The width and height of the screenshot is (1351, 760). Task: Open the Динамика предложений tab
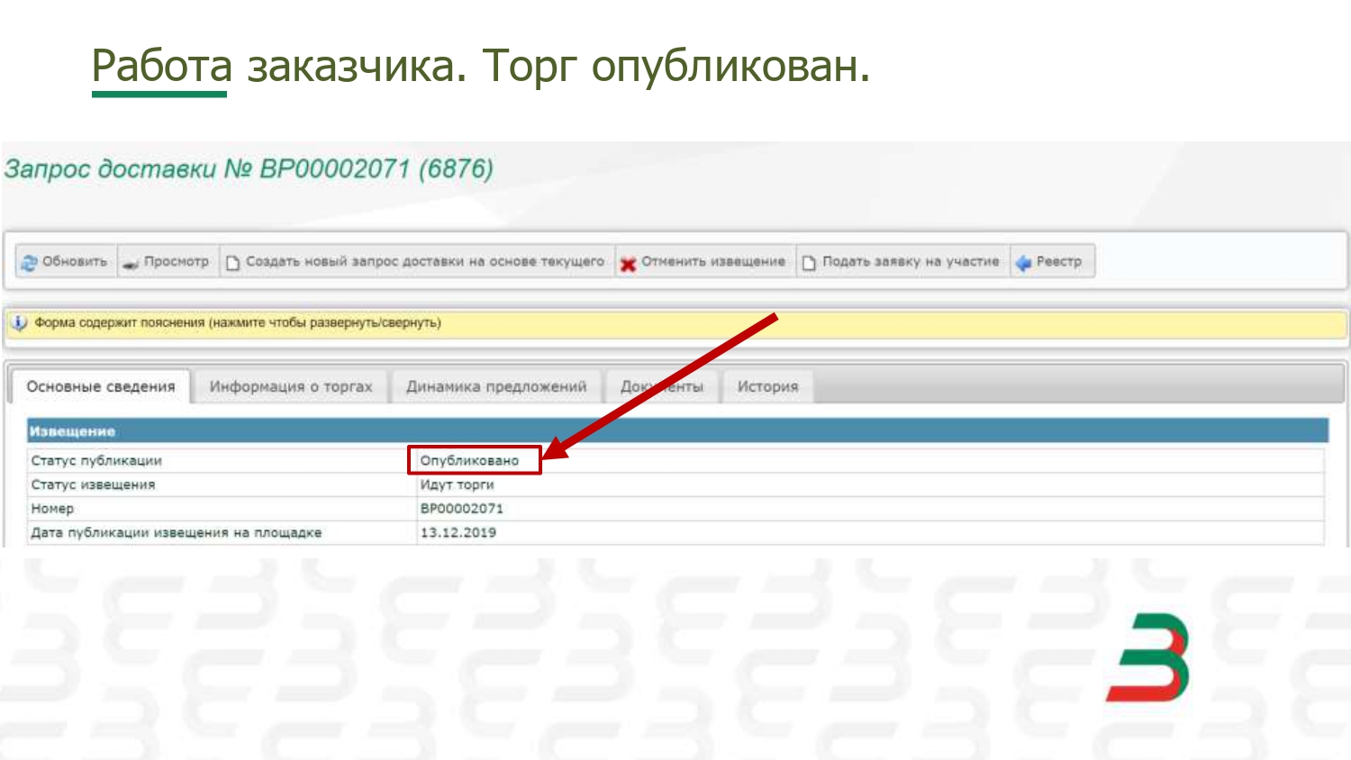(495, 386)
